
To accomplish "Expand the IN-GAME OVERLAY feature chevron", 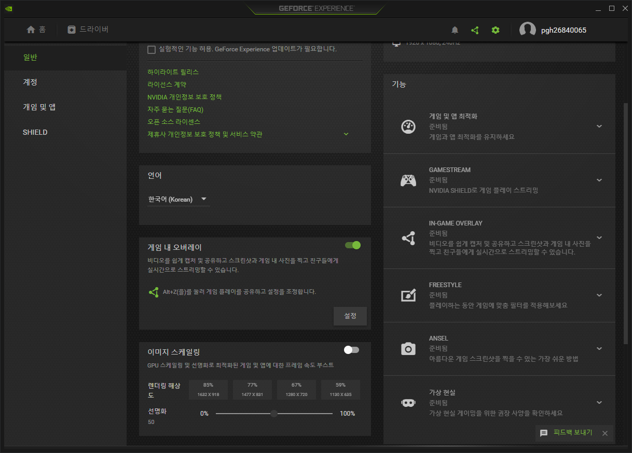I will coord(599,238).
